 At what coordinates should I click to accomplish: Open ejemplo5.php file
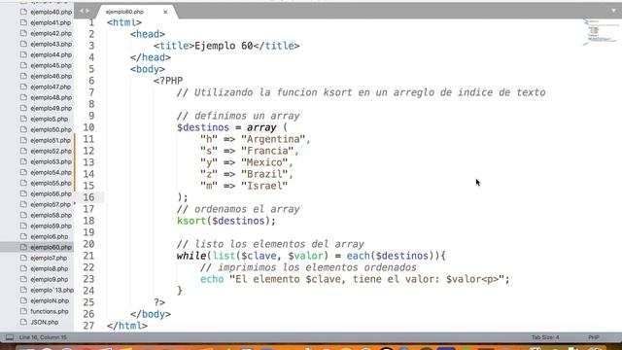(49, 119)
